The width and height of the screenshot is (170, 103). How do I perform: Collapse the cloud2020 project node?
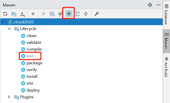pyautogui.click(x=3, y=22)
